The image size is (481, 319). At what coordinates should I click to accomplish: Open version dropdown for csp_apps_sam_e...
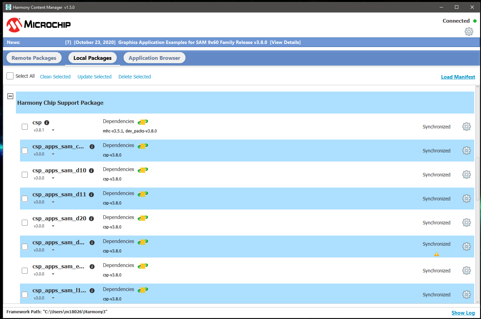53,274
